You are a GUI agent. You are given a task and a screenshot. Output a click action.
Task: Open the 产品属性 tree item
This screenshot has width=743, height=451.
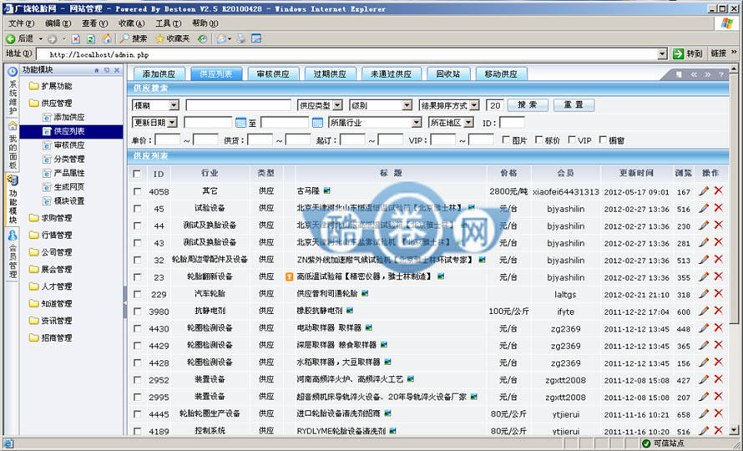pyautogui.click(x=63, y=173)
